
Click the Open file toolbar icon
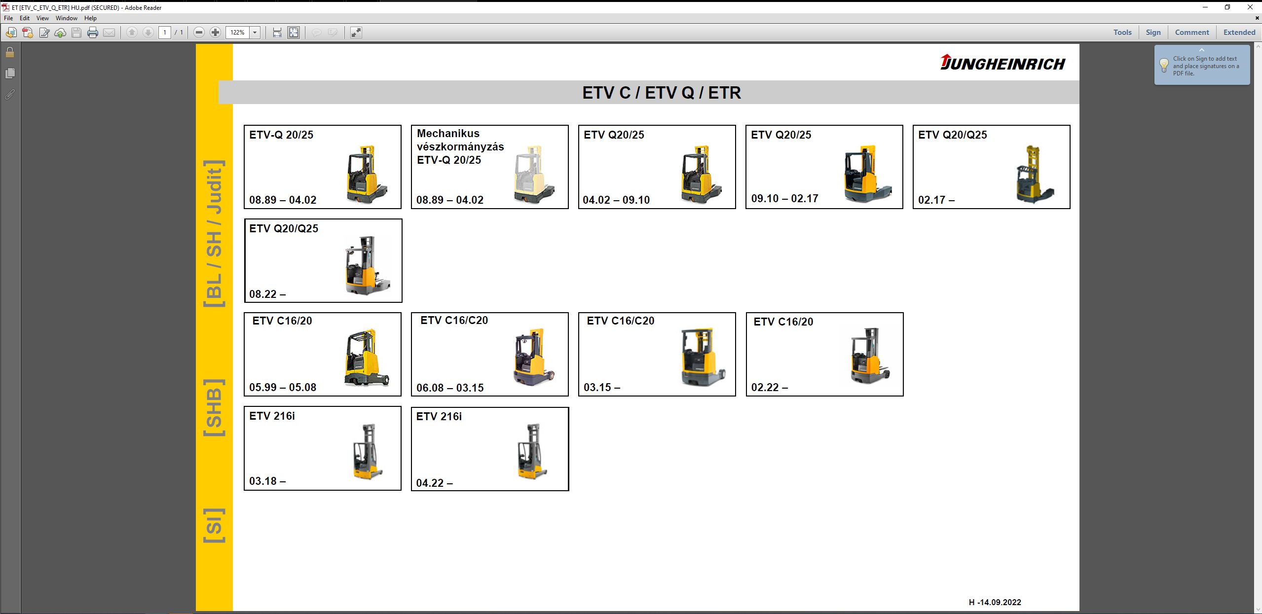click(x=11, y=33)
